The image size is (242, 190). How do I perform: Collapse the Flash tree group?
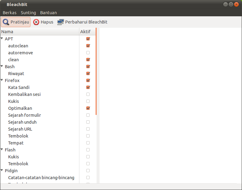point(2,150)
